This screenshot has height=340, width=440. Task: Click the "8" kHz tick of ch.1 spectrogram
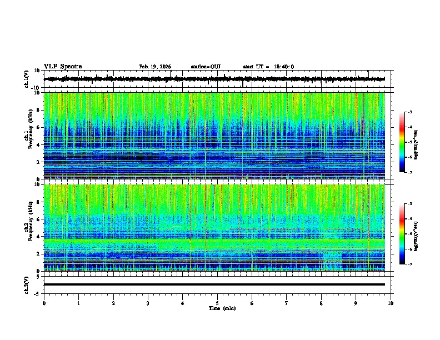39,110
